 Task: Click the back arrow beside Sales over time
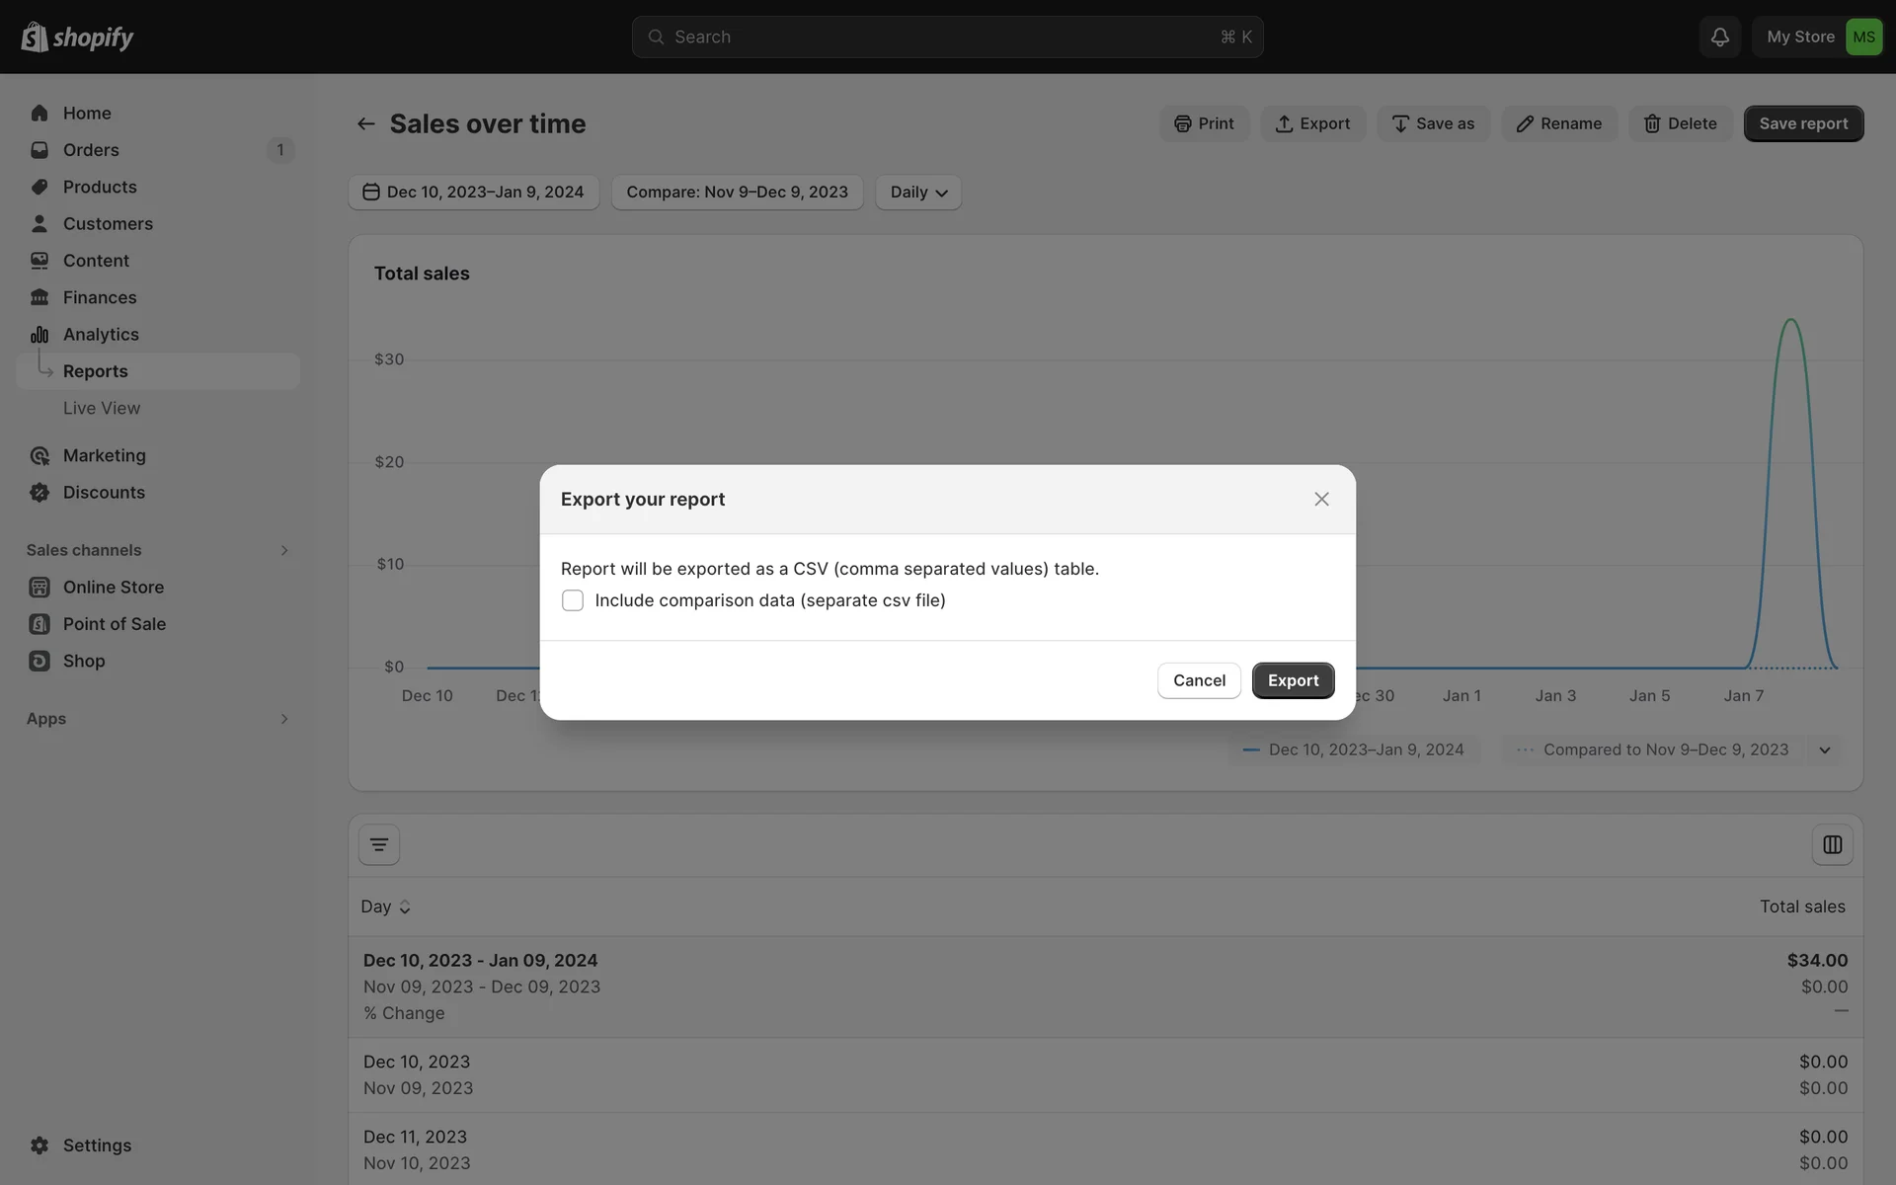365,123
